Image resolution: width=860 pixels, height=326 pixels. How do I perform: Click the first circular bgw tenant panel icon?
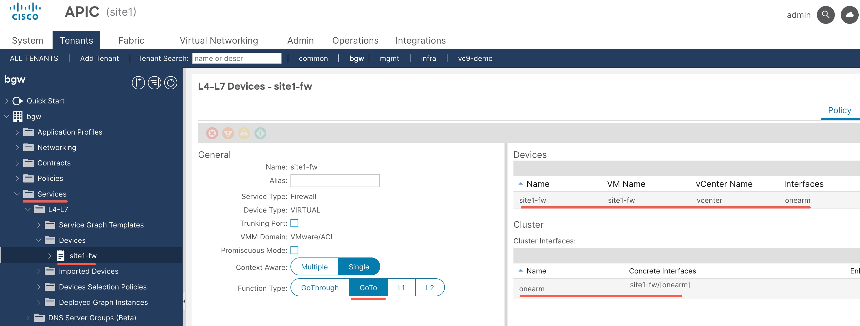click(x=138, y=83)
